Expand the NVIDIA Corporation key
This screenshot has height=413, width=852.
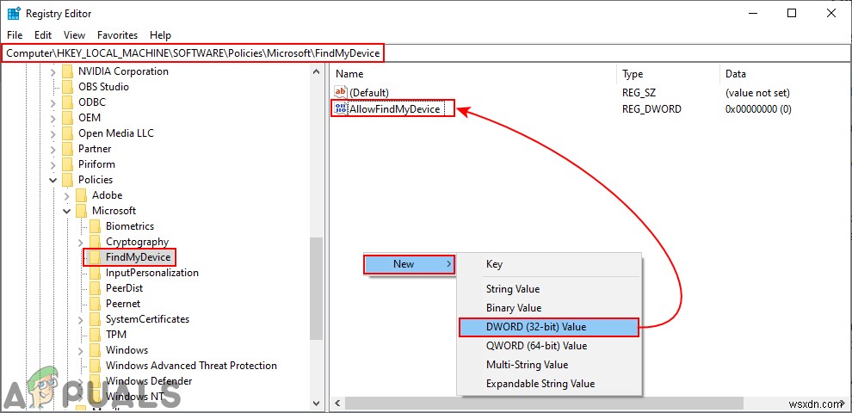click(x=52, y=71)
